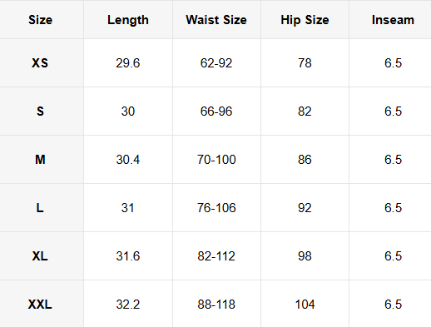Image resolution: width=431 pixels, height=327 pixels.
Task: Click the Waist Size column header
Action: (216, 20)
